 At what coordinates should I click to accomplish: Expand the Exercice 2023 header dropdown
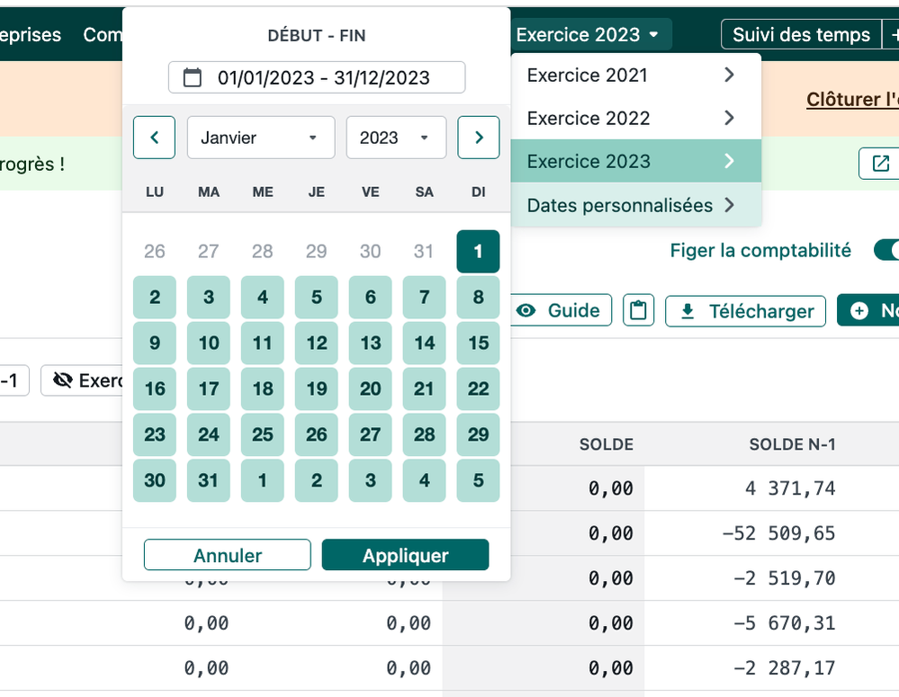pos(589,35)
